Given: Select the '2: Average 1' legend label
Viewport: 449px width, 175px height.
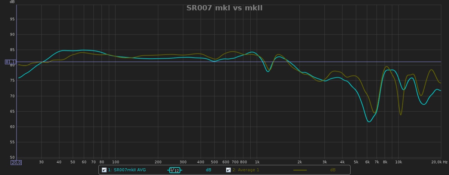Looking at the screenshot, I should coord(246,170).
